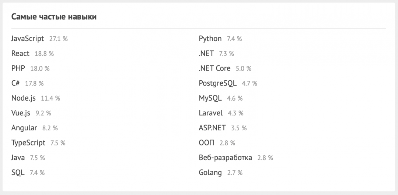Select the .NET Core skill link

(x=214, y=68)
